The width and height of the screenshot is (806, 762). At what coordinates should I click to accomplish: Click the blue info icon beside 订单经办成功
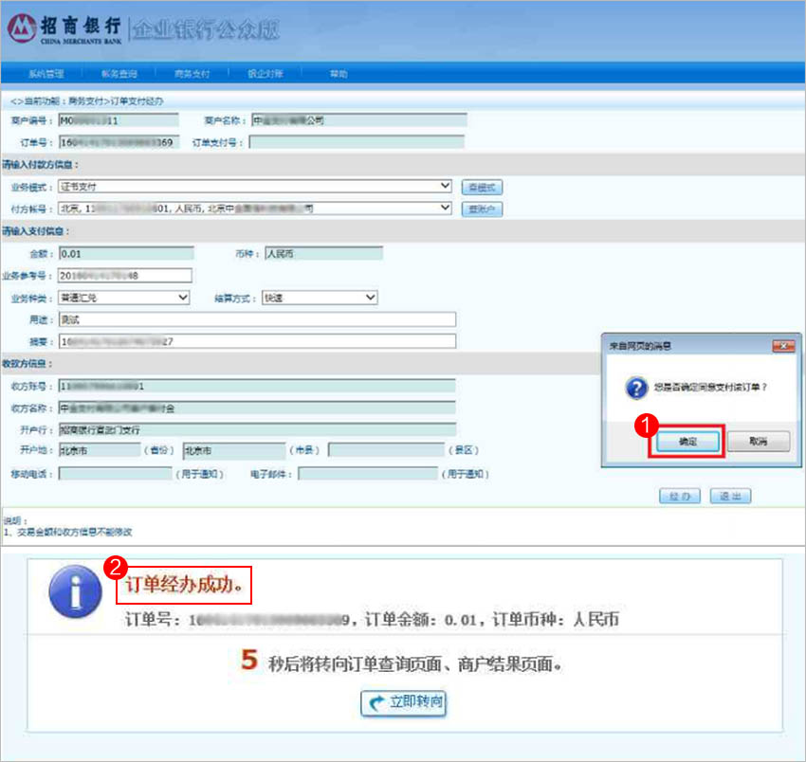(x=75, y=590)
